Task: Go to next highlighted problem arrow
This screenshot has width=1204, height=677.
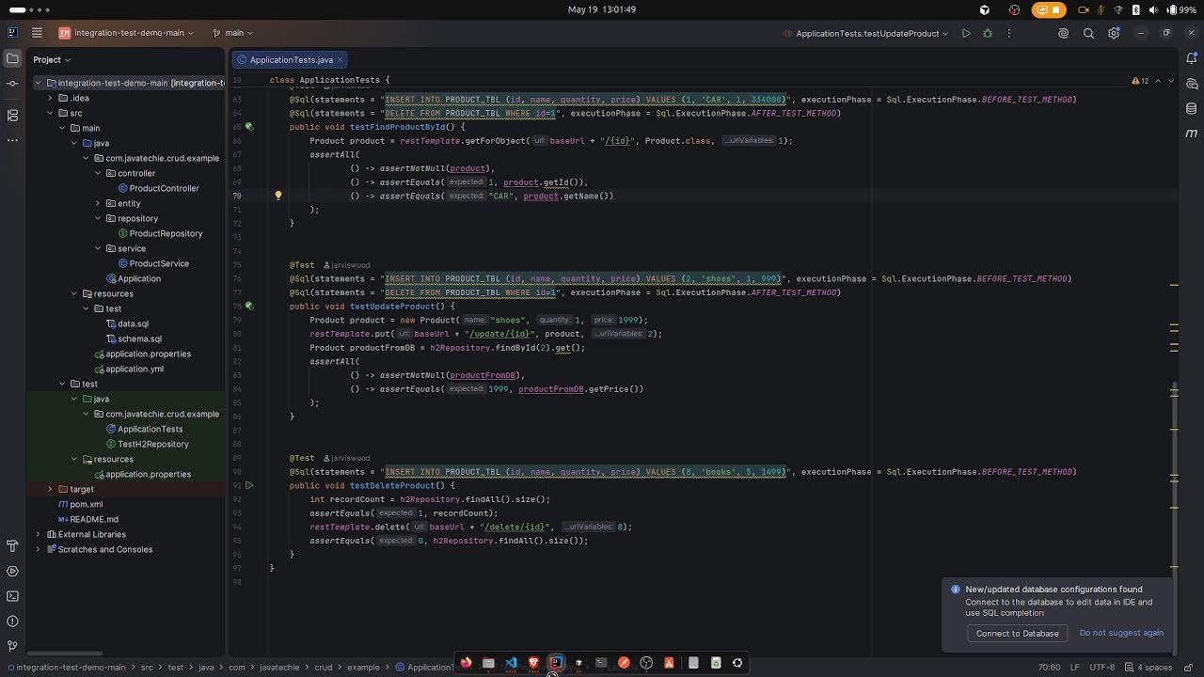Action: coord(1171,81)
